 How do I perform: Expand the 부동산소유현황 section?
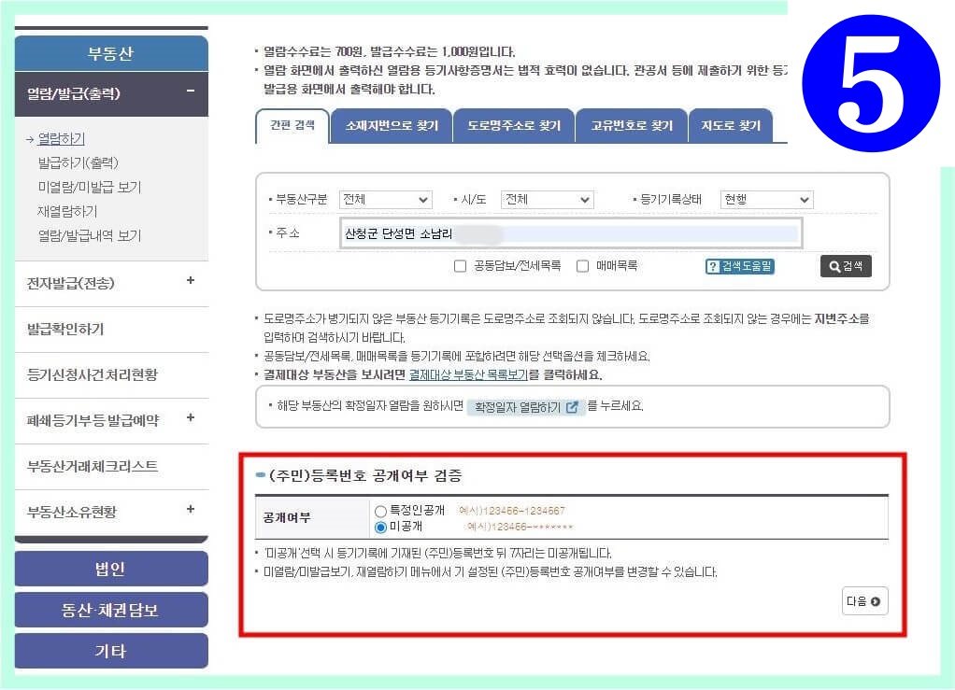click(x=192, y=511)
